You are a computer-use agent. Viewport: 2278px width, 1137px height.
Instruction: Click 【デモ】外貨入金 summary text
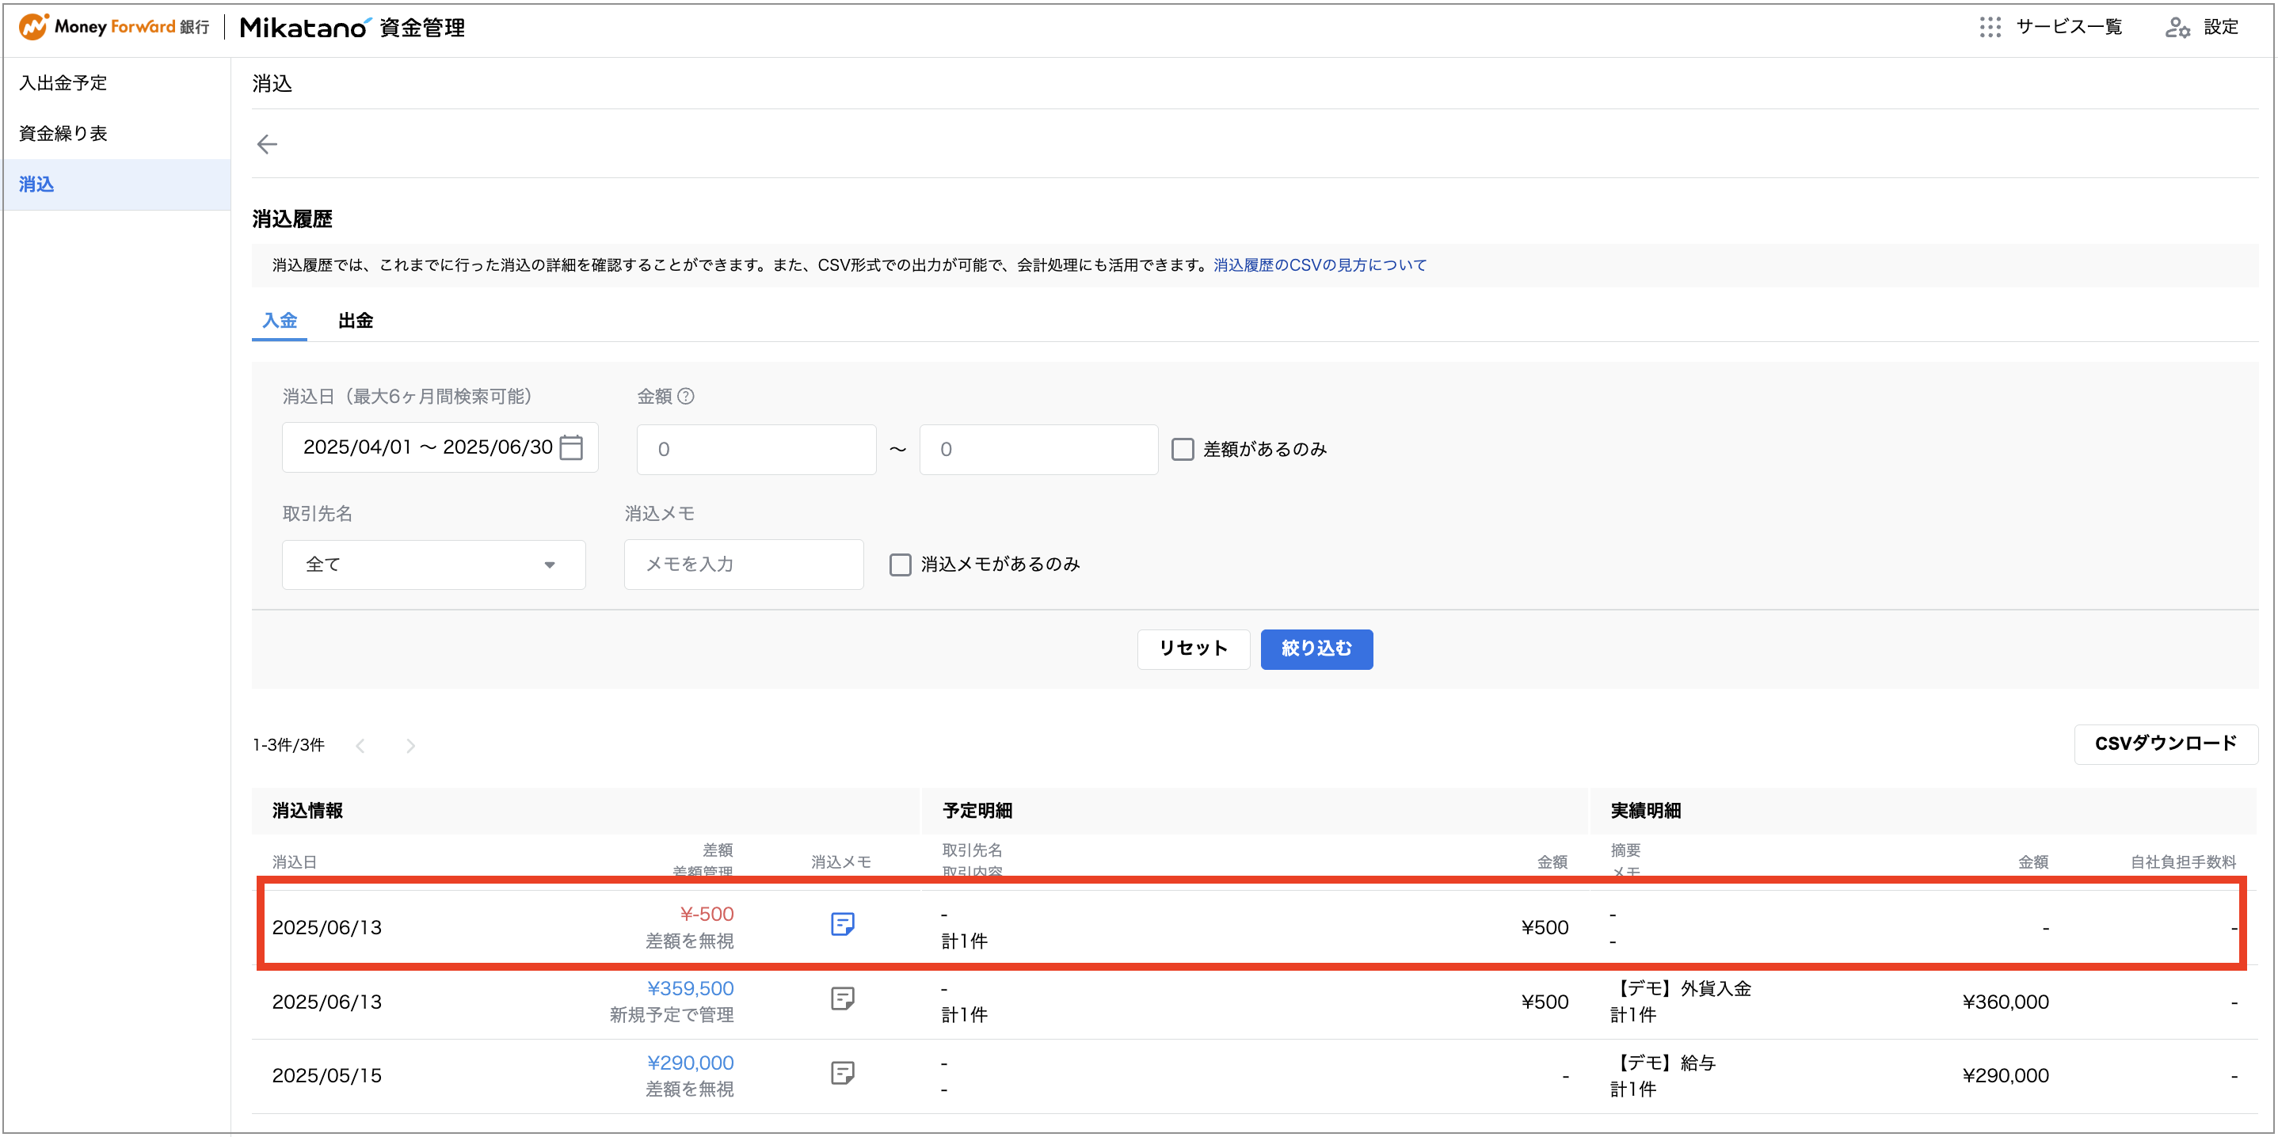coord(1681,988)
